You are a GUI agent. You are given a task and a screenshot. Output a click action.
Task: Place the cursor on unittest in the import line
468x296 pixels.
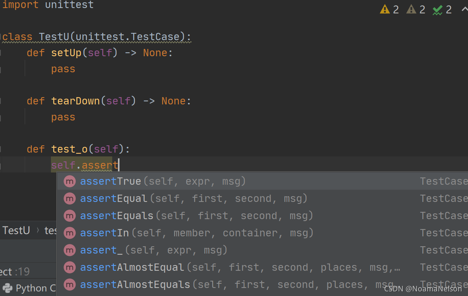point(69,5)
